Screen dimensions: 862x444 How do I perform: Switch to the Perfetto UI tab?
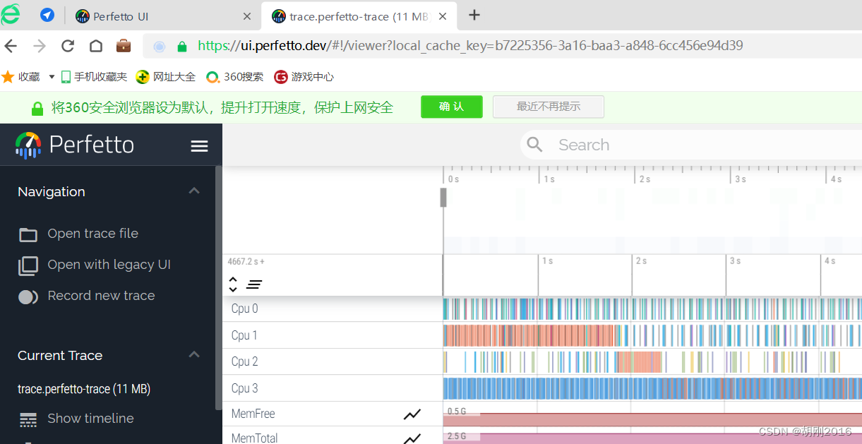[164, 16]
